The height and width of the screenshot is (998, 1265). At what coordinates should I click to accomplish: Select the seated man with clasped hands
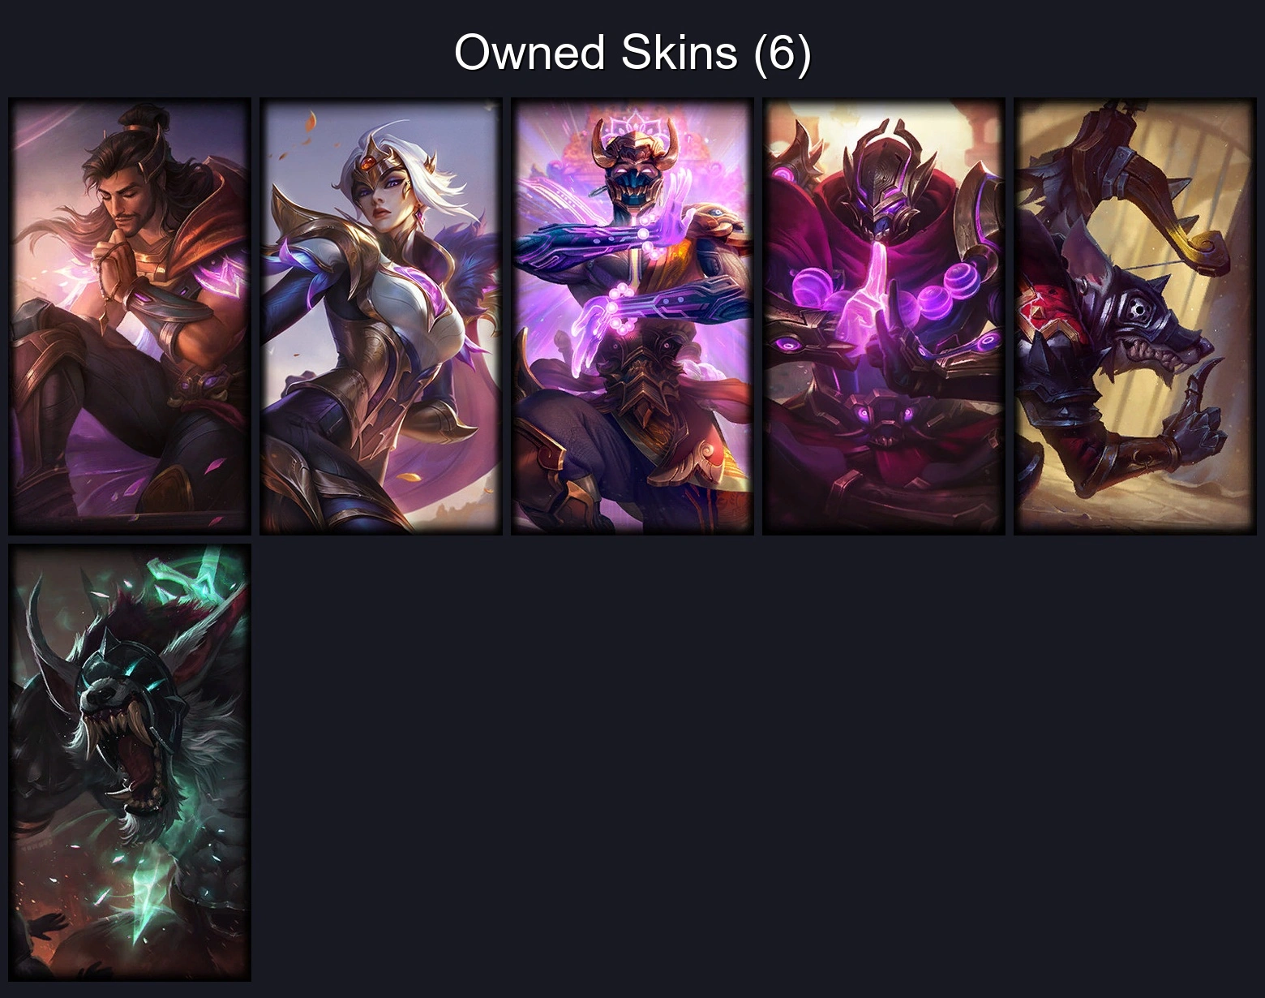click(x=130, y=316)
